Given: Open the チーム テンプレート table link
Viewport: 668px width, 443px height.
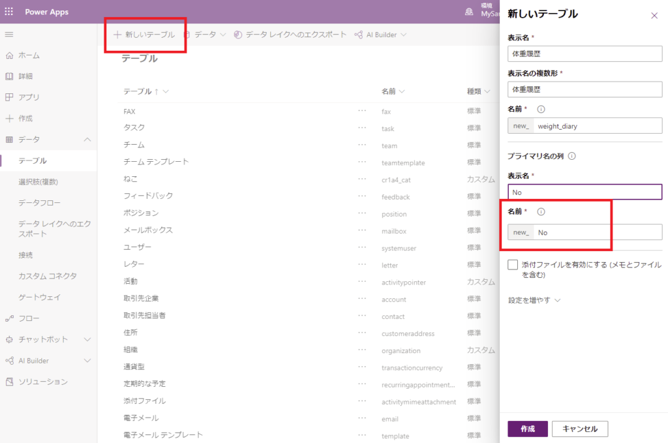Looking at the screenshot, I should tap(156, 161).
